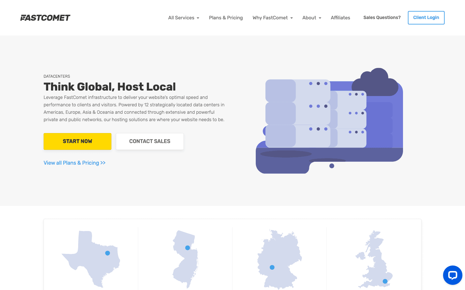Viewport: 465px width, 290px height.
Task: Click the DATACENTERS label text
Action: tap(57, 76)
